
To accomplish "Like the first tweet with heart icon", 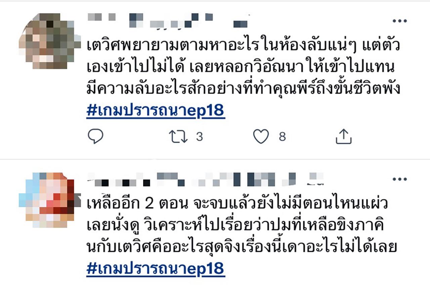I will pyautogui.click(x=261, y=137).
